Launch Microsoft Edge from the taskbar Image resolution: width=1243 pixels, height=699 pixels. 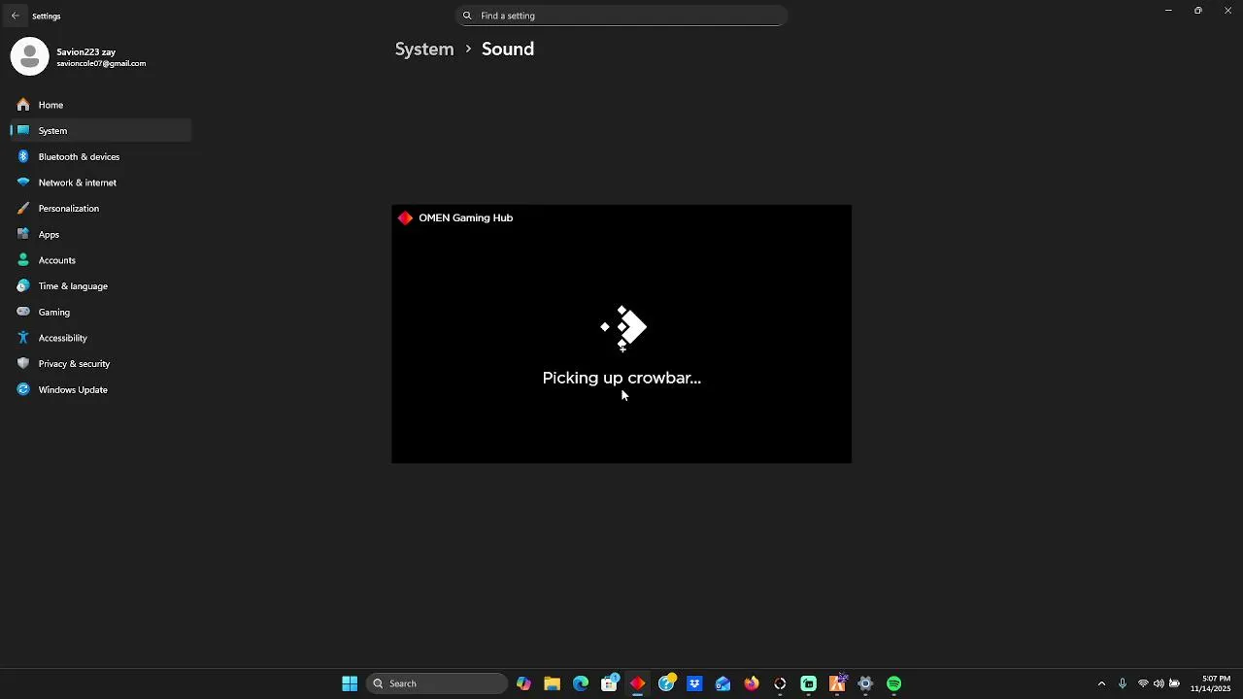tap(581, 683)
